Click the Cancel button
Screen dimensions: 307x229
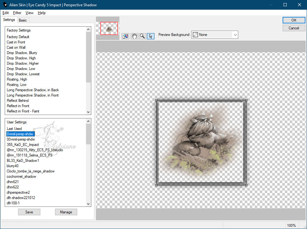tap(294, 28)
